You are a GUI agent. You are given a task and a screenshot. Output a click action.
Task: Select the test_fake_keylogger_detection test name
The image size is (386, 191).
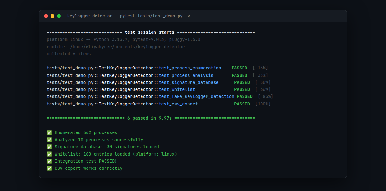click(196, 96)
